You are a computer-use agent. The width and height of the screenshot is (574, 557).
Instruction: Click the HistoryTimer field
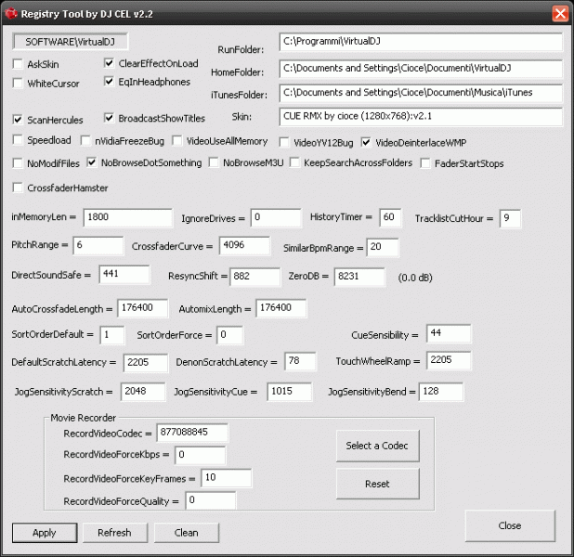click(390, 218)
